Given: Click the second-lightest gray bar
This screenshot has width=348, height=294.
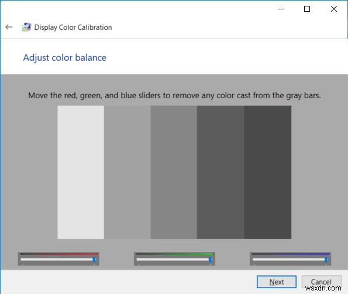Looking at the screenshot, I should [x=128, y=172].
